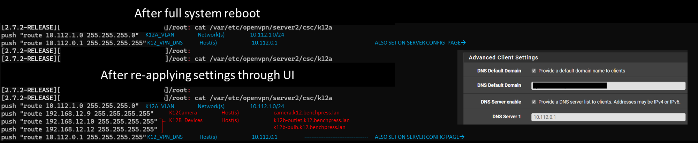Image resolution: width=698 pixels, height=144 pixels.
Task: Click the Advanced Client Settings header
Action: pyautogui.click(x=503, y=57)
